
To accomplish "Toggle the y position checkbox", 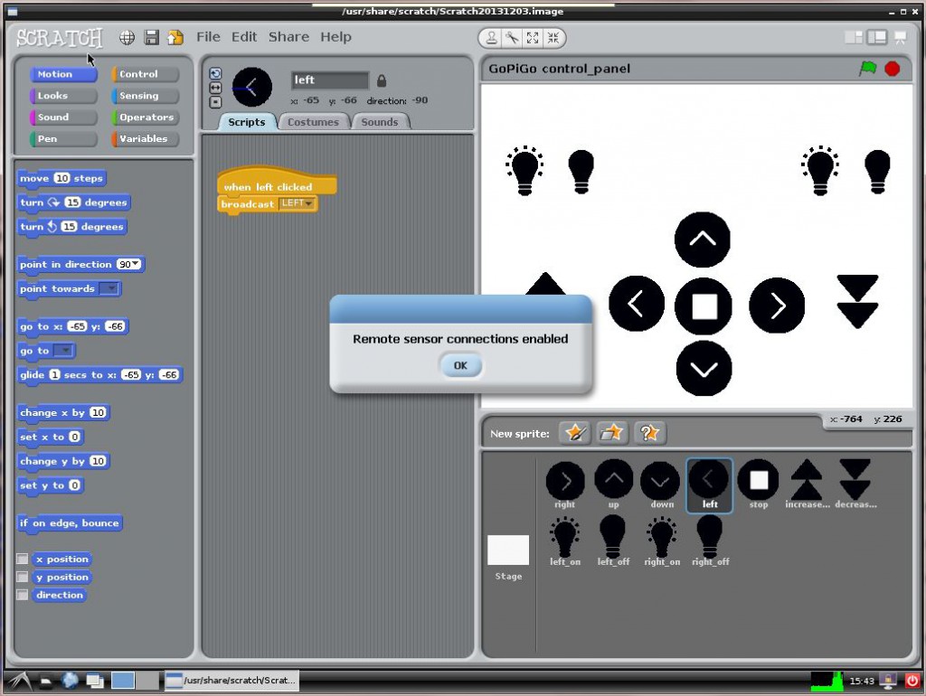I will click(x=23, y=578).
